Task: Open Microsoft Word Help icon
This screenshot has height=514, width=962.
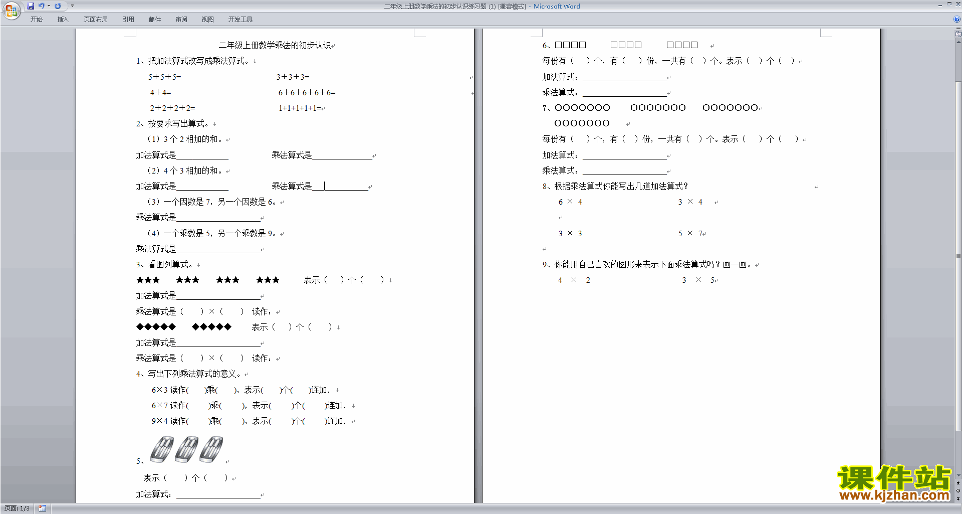Action: [x=957, y=19]
